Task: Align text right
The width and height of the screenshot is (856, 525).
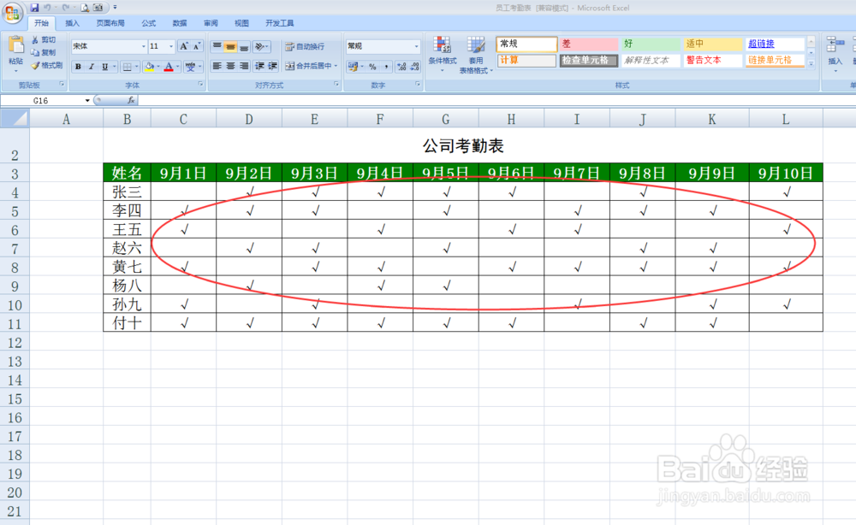Action: coord(244,66)
